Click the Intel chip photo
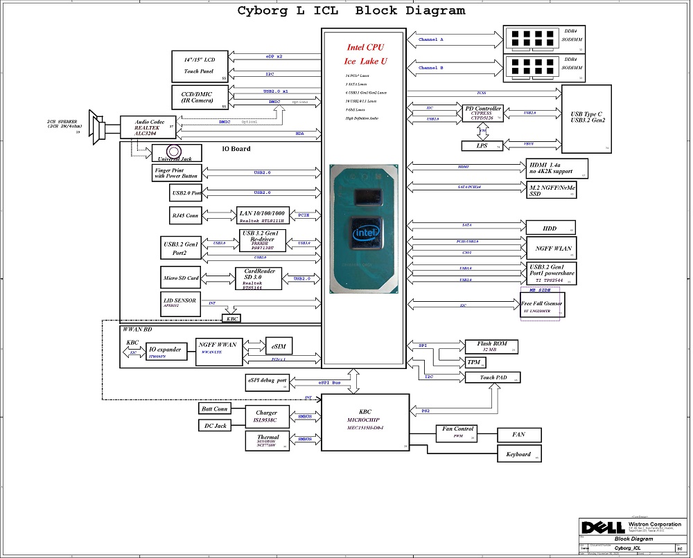The width and height of the screenshot is (693, 558). click(x=364, y=228)
